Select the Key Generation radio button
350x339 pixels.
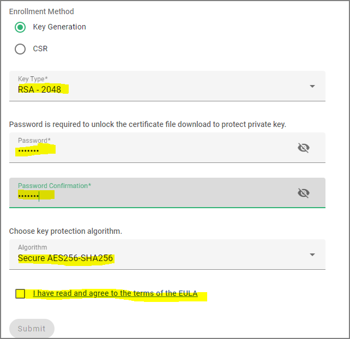pyautogui.click(x=20, y=27)
